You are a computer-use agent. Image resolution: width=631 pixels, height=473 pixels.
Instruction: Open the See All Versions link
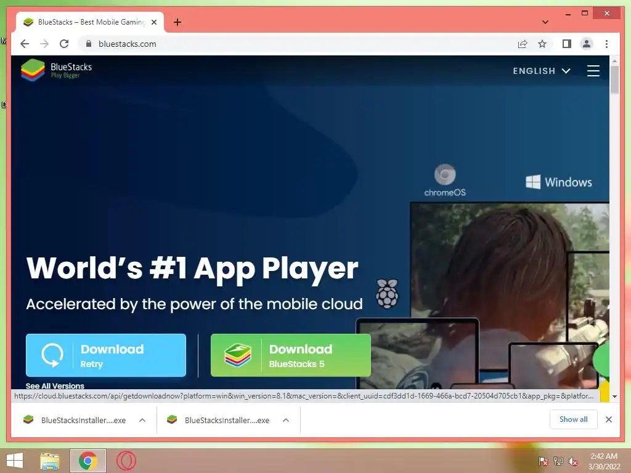(55, 386)
